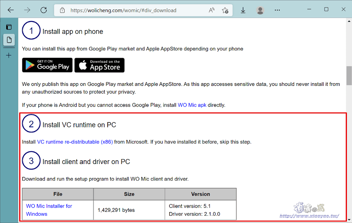The image size is (352, 223).
Task: Click the scrollbar down arrow
Action: pos(349,220)
